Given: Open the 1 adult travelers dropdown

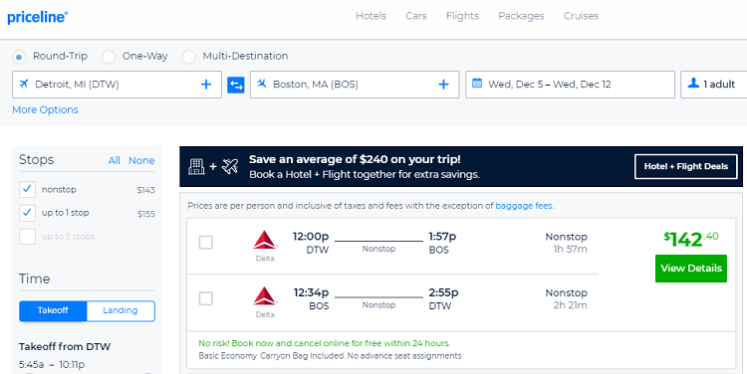Looking at the screenshot, I should pyautogui.click(x=714, y=85).
